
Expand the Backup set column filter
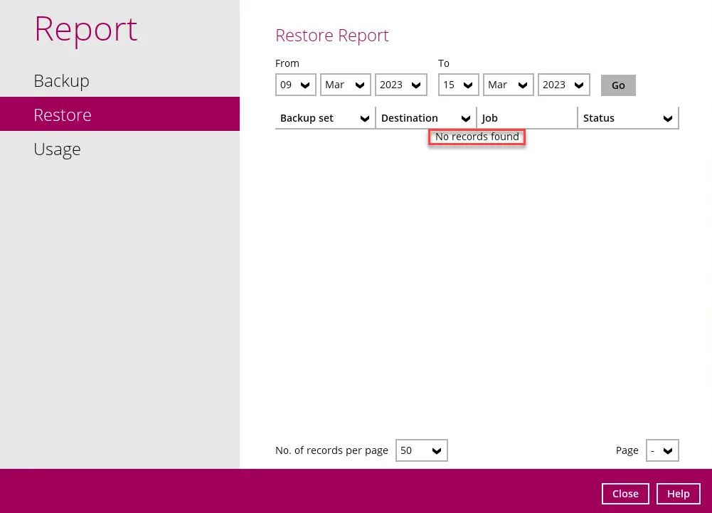pos(325,118)
